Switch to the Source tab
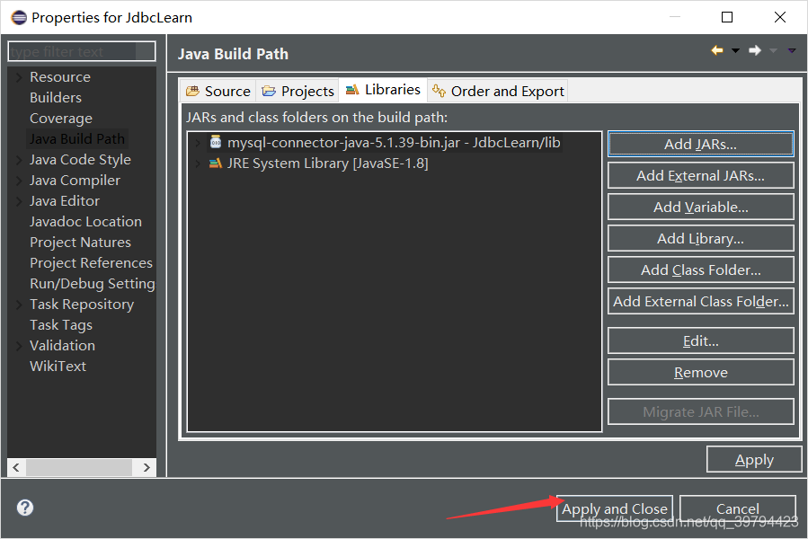The height and width of the screenshot is (539, 808). point(218,92)
